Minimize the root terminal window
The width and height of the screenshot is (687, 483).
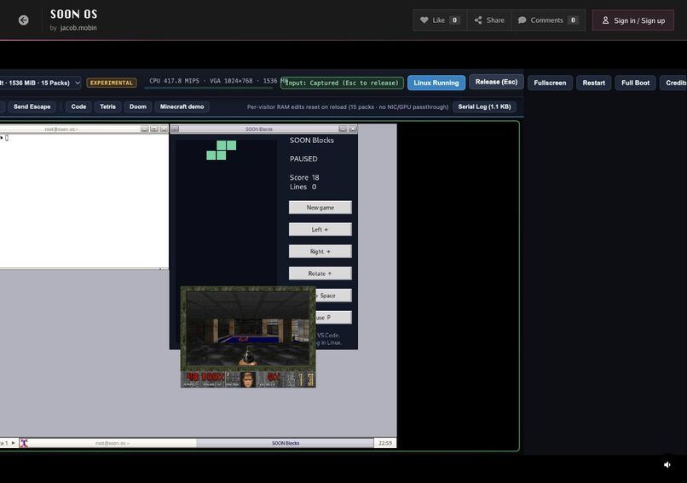(145, 129)
